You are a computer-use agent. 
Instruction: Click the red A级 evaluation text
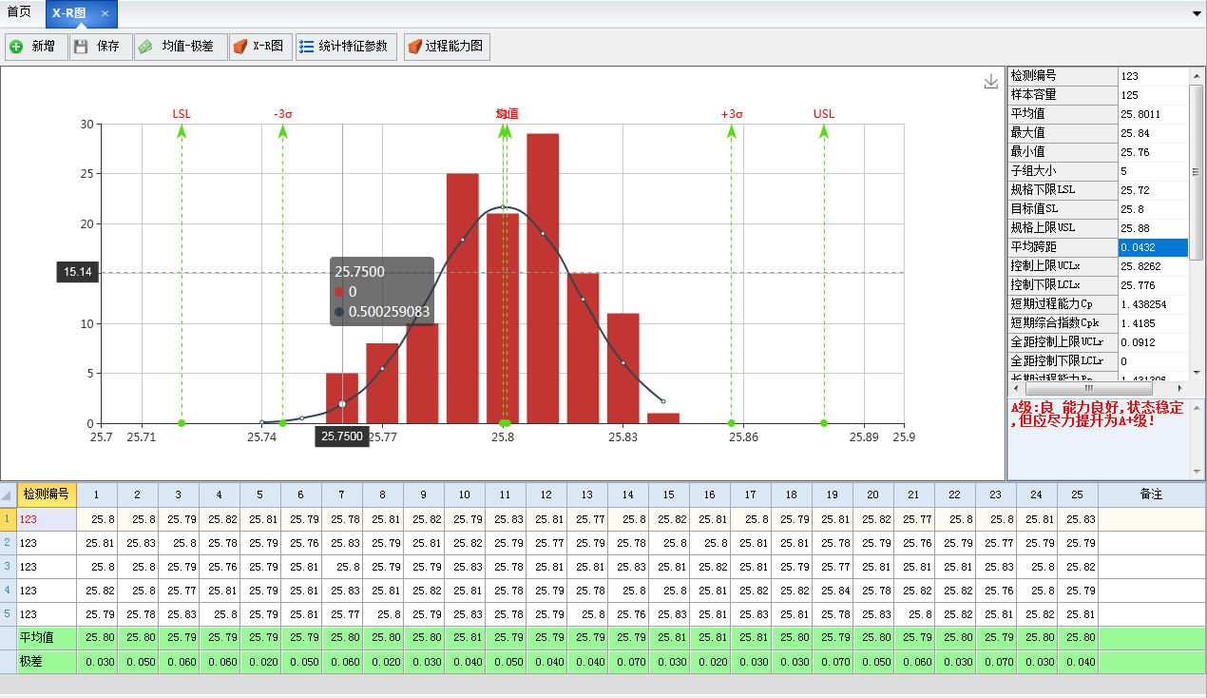coord(1098,414)
